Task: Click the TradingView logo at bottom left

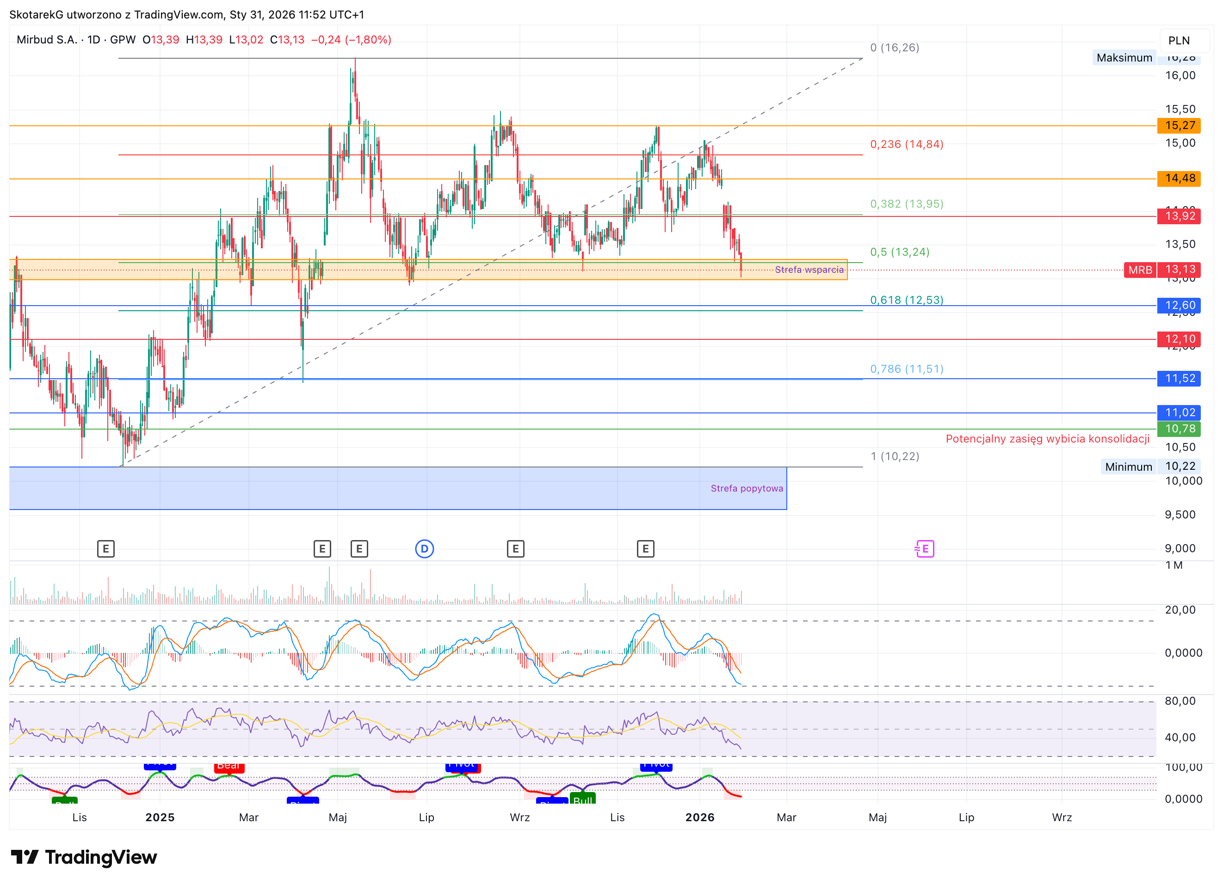Action: (x=84, y=857)
